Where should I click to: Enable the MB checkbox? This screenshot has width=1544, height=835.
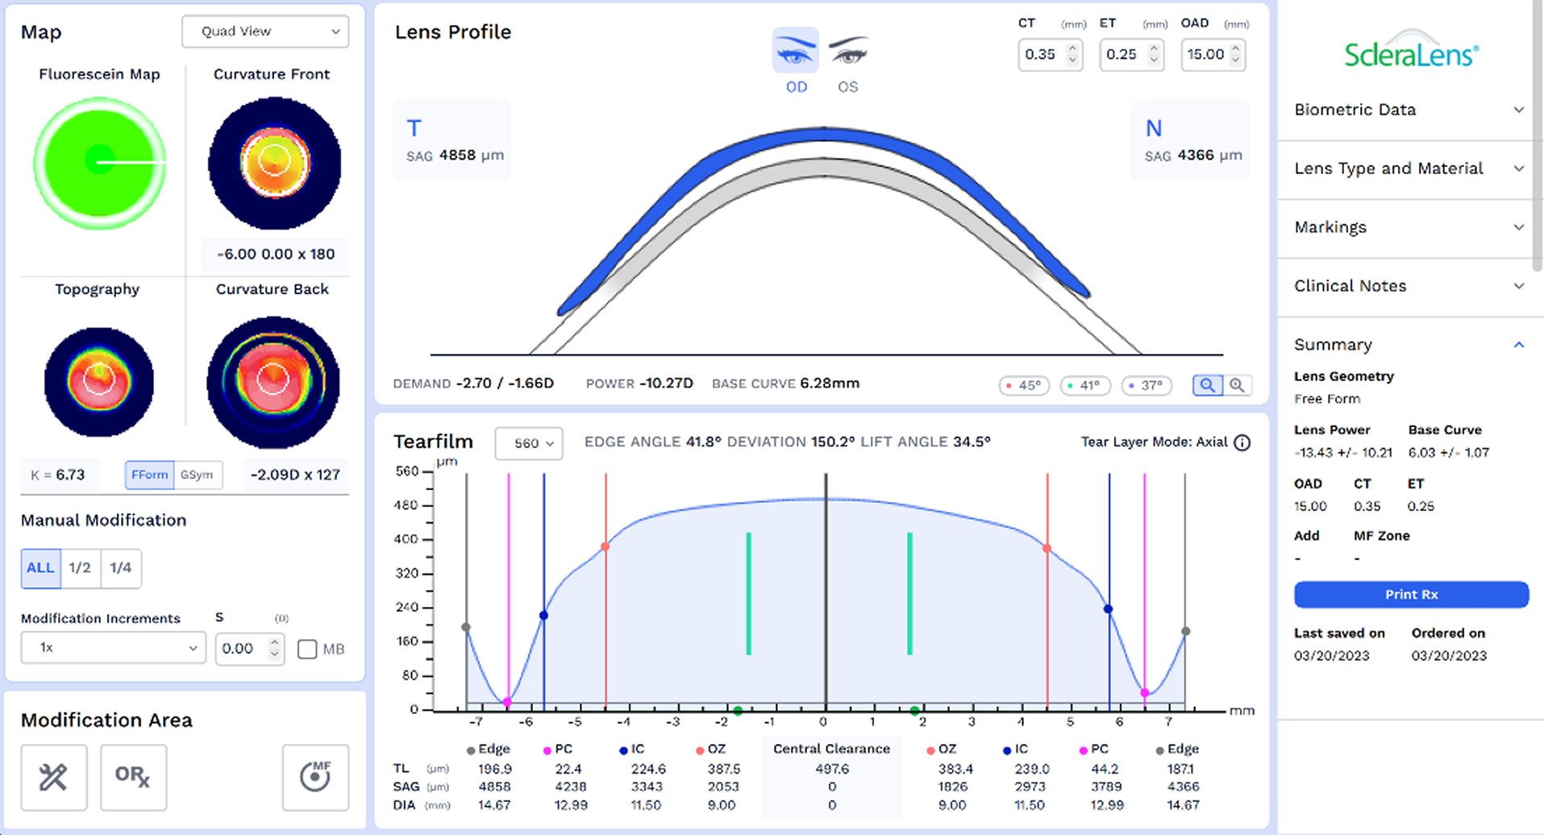click(x=307, y=649)
